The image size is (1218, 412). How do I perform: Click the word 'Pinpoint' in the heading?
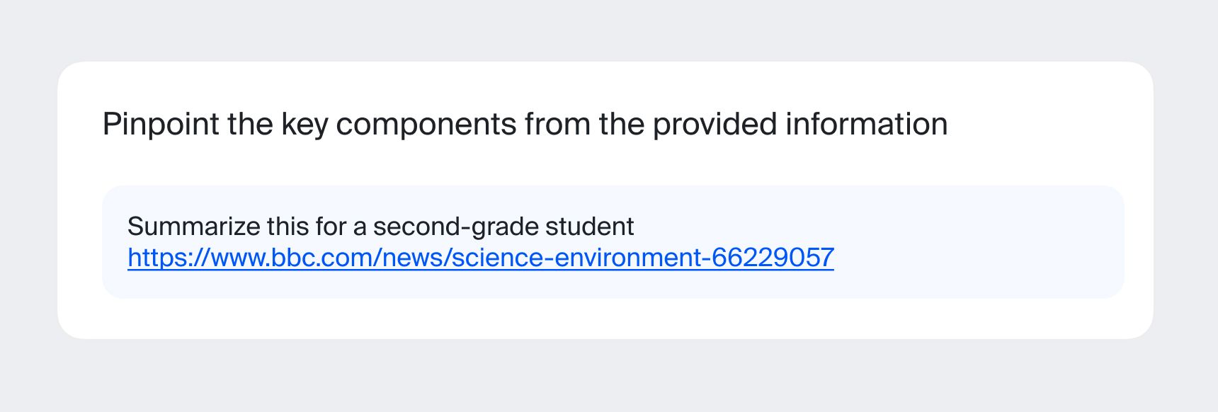pos(161,125)
